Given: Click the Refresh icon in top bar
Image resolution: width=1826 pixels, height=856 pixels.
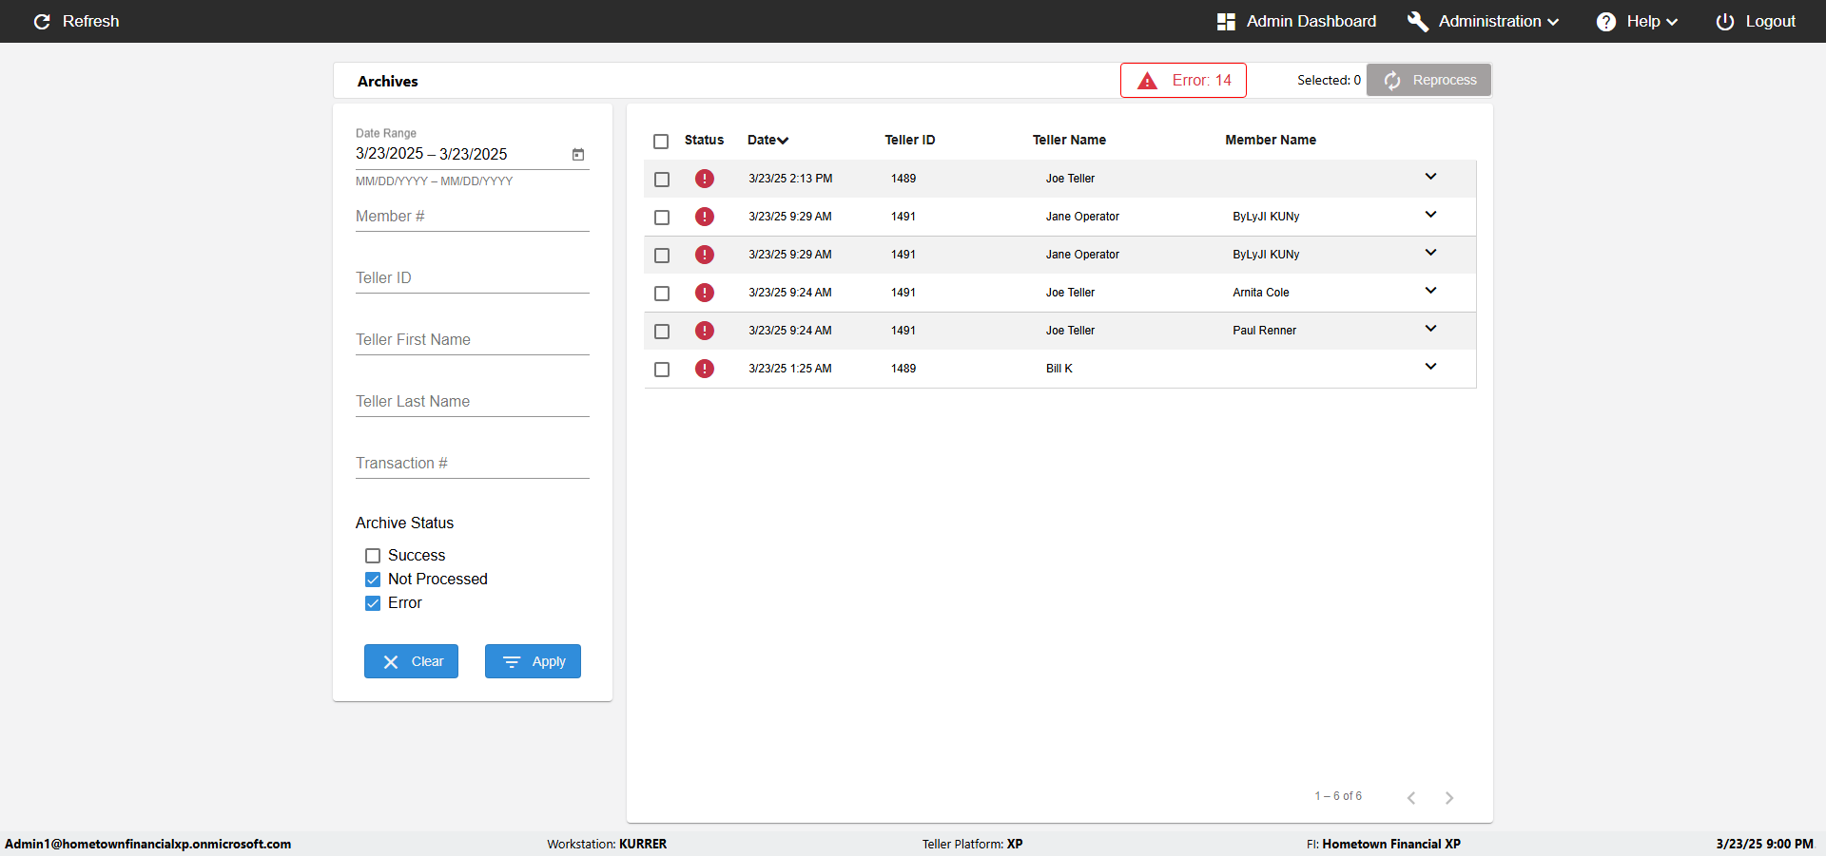Looking at the screenshot, I should [x=42, y=21].
